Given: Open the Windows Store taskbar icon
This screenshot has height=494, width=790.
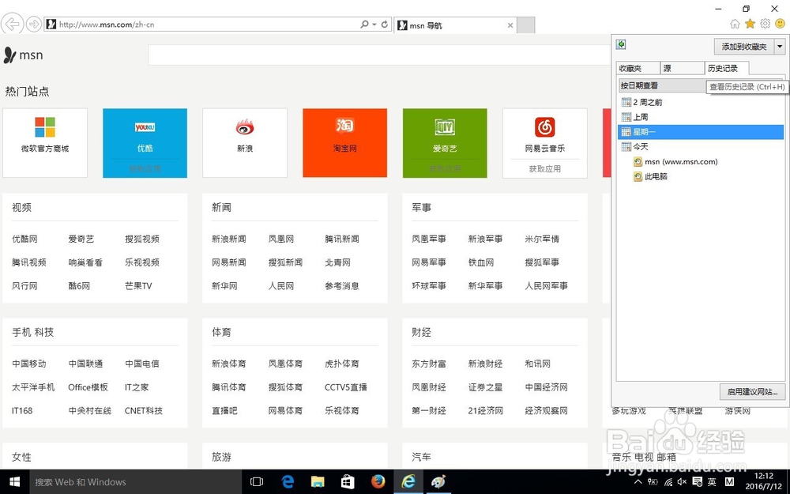Looking at the screenshot, I should point(348,482).
